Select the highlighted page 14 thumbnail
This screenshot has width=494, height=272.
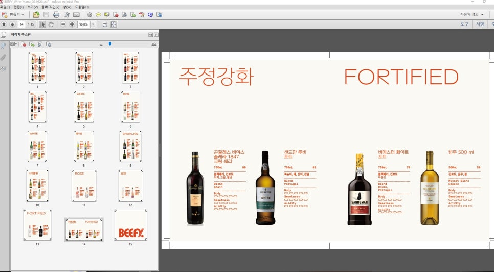84,230
